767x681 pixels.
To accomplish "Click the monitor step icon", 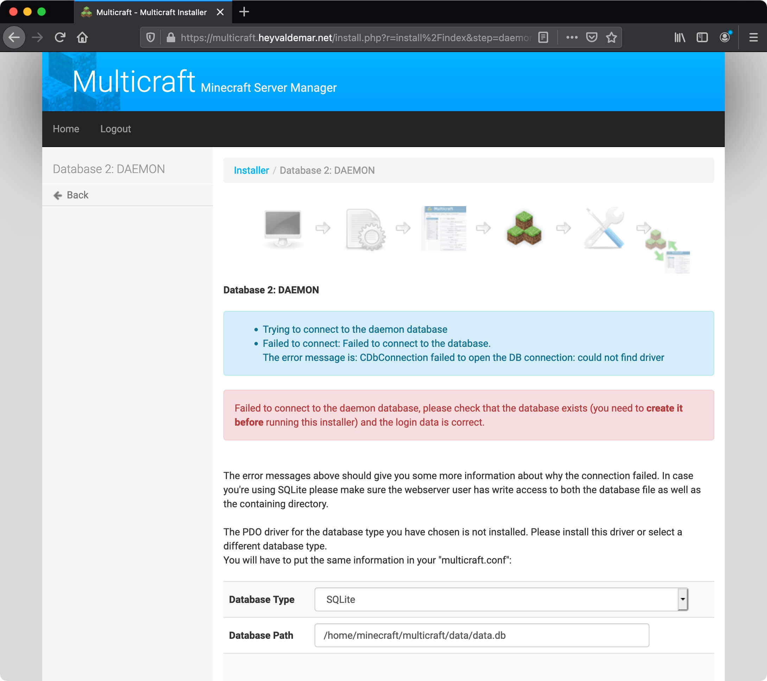I will pyautogui.click(x=283, y=229).
